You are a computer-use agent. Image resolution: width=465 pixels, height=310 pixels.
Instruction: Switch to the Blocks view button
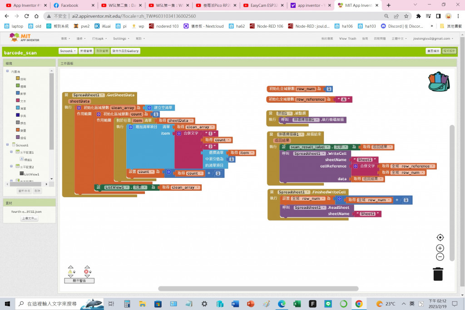pyautogui.click(x=449, y=51)
